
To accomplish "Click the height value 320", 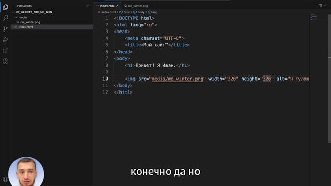I will [x=267, y=79].
